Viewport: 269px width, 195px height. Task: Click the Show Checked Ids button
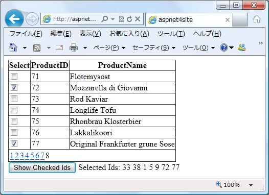point(42,167)
